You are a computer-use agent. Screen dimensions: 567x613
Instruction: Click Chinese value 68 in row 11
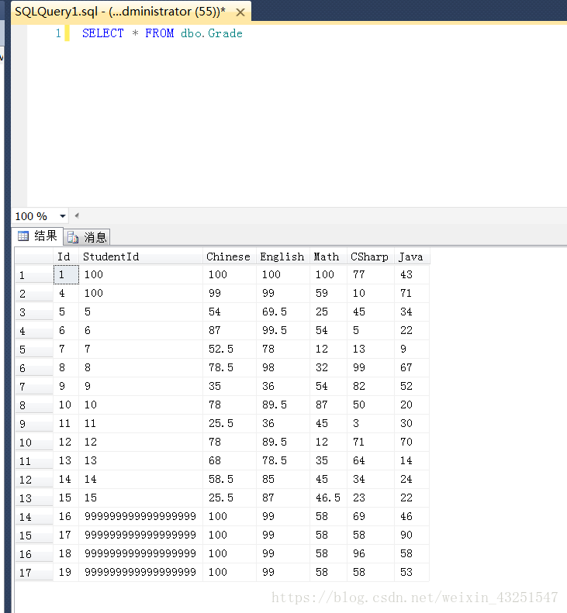[x=230, y=460]
